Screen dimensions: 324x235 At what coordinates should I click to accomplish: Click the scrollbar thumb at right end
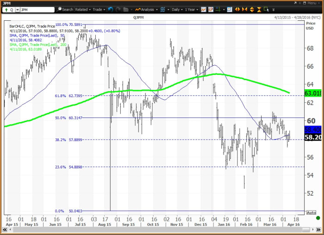point(306,229)
